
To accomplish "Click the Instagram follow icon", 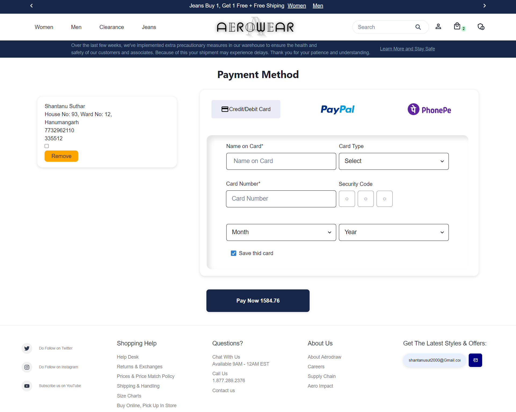I will pos(27,367).
